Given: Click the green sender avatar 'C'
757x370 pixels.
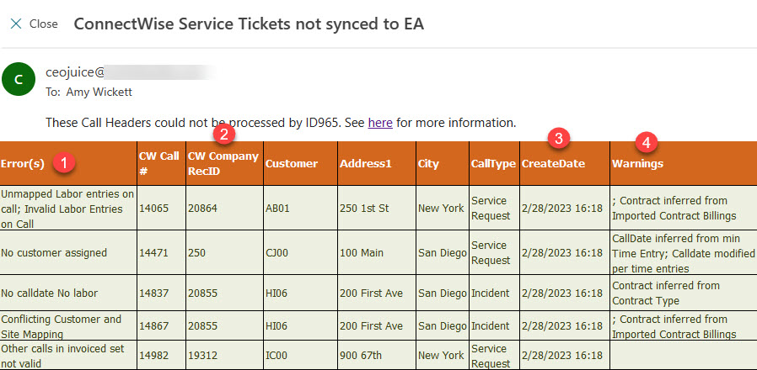Looking at the screenshot, I should [x=19, y=79].
